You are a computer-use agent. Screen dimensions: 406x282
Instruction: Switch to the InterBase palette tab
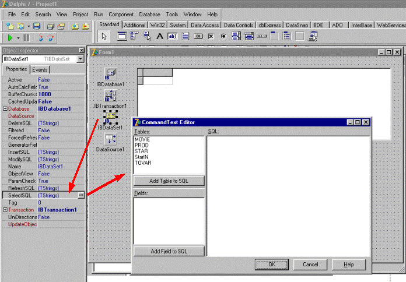click(361, 25)
